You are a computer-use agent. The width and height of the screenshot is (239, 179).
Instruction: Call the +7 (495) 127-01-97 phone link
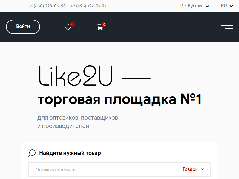88,6
